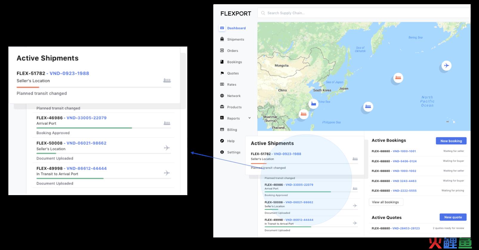Image resolution: width=479 pixels, height=250 pixels.
Task: Open dashboard link VND-86612-44444
Action: click(x=299, y=220)
